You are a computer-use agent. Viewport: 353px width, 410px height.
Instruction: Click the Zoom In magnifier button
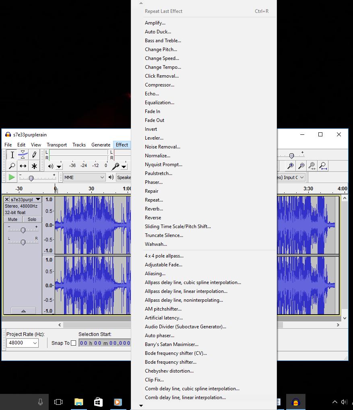pyautogui.click(x=290, y=166)
